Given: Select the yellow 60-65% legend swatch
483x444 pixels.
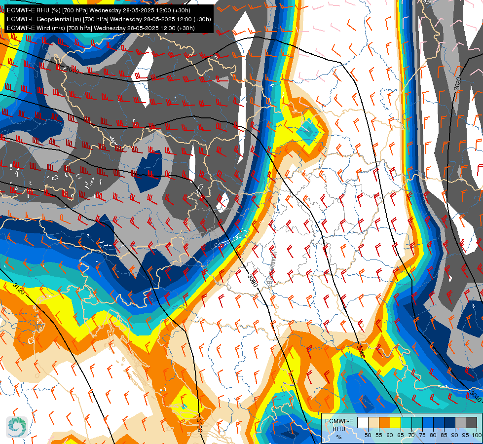Looking at the screenshot, I should coord(396,422).
